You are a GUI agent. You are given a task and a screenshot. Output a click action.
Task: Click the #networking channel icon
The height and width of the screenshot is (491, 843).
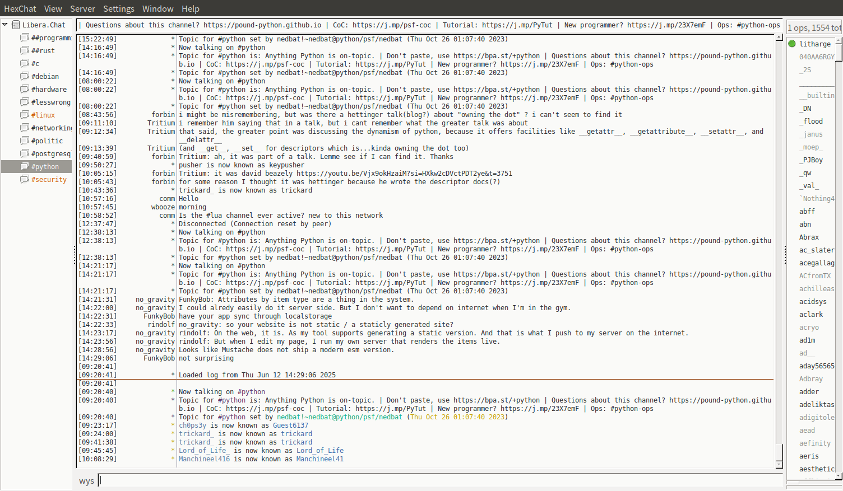tap(25, 128)
